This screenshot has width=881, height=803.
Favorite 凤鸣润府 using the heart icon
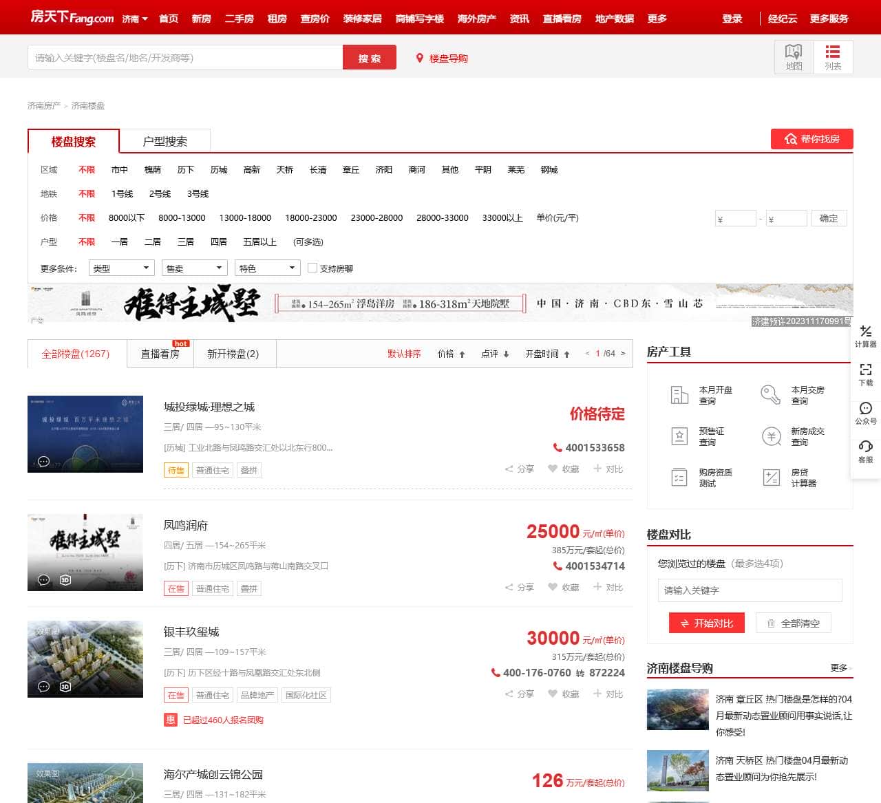click(553, 588)
